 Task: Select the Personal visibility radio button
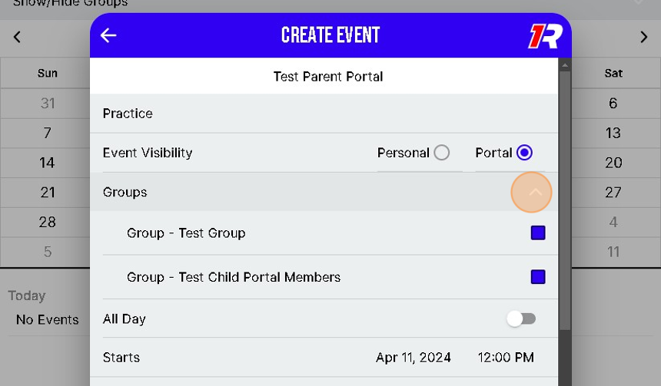441,153
